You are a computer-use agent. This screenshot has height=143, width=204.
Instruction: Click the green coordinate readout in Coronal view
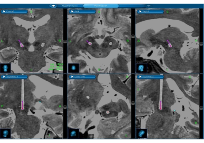coord(56,67)
